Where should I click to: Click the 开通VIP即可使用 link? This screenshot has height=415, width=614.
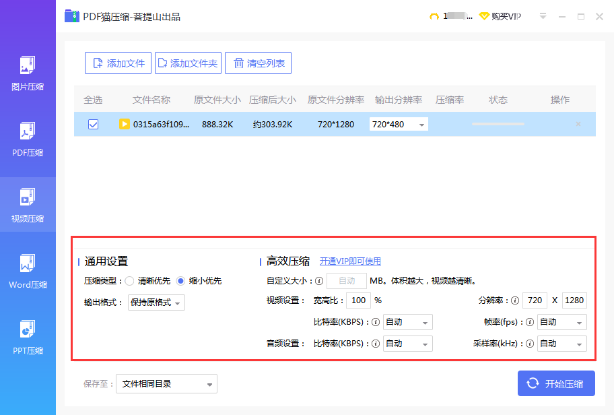point(351,261)
